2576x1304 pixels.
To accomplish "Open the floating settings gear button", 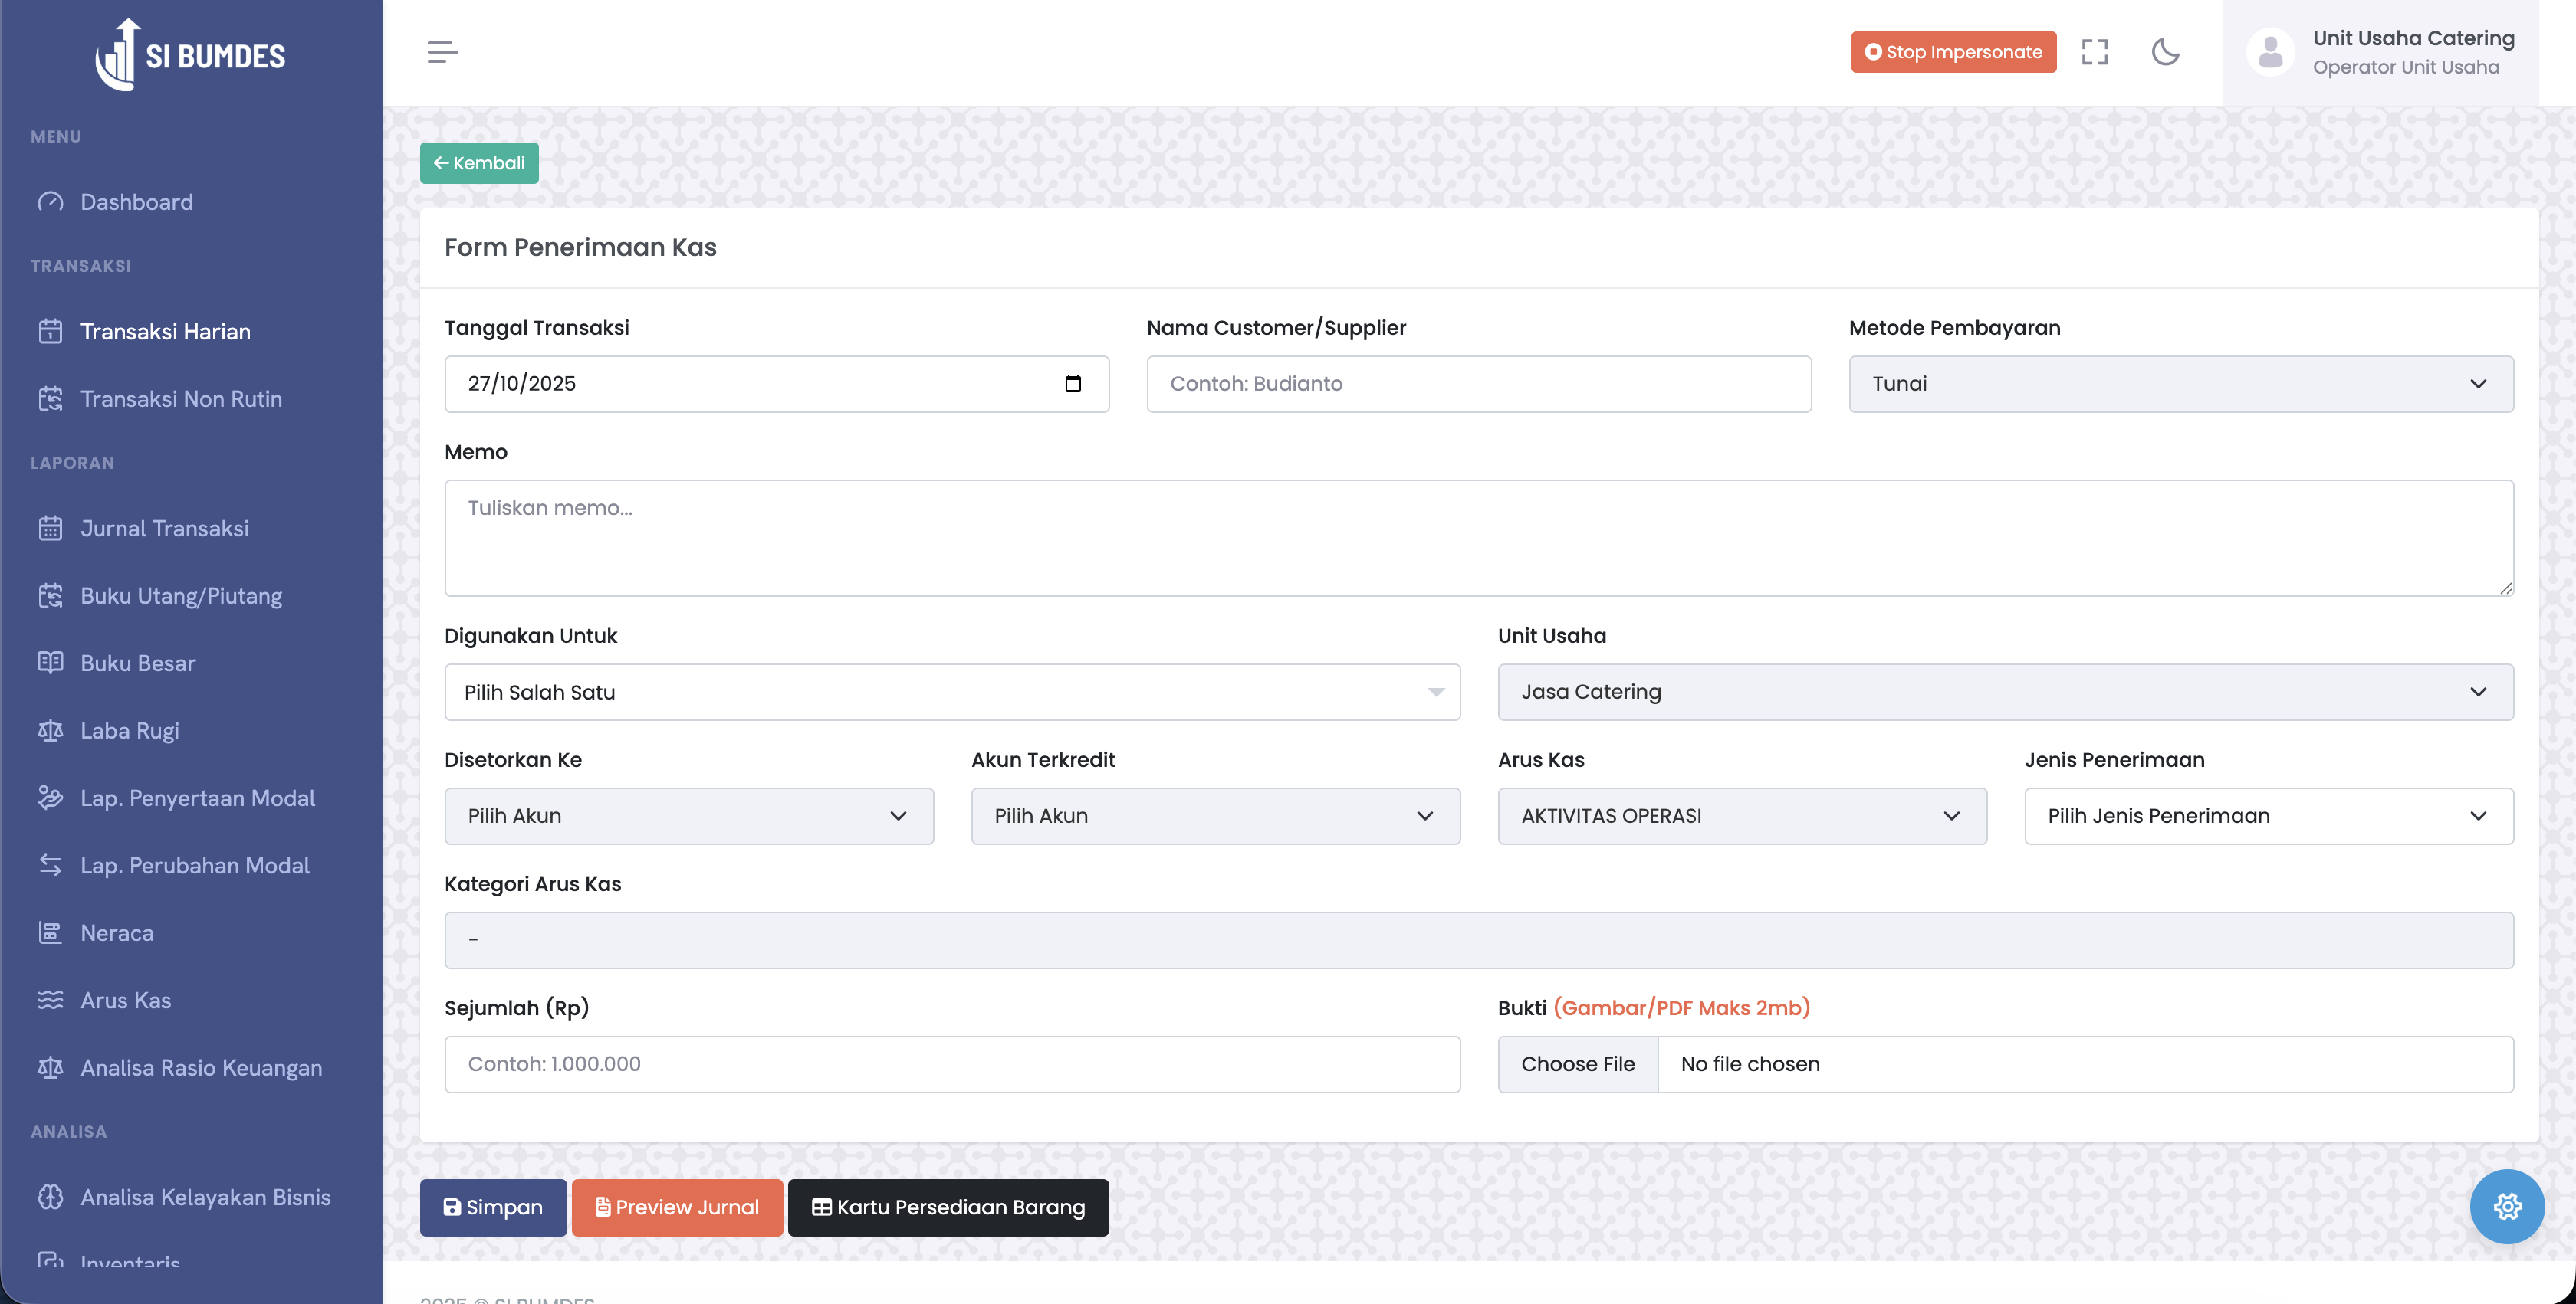I will coord(2506,1206).
